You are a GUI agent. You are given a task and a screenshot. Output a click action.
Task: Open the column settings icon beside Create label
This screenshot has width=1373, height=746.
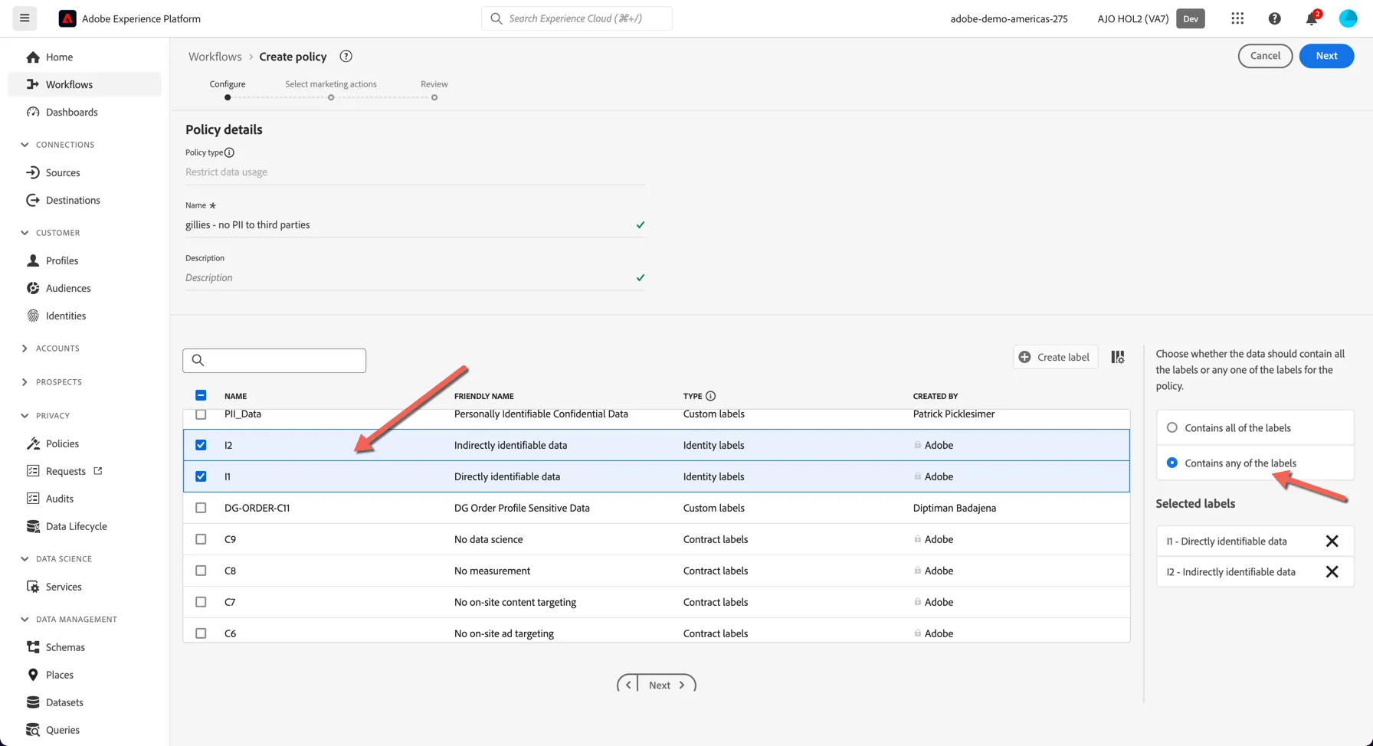coord(1118,357)
